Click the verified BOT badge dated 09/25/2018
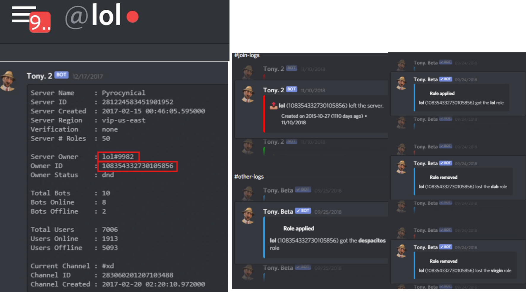 click(303, 211)
